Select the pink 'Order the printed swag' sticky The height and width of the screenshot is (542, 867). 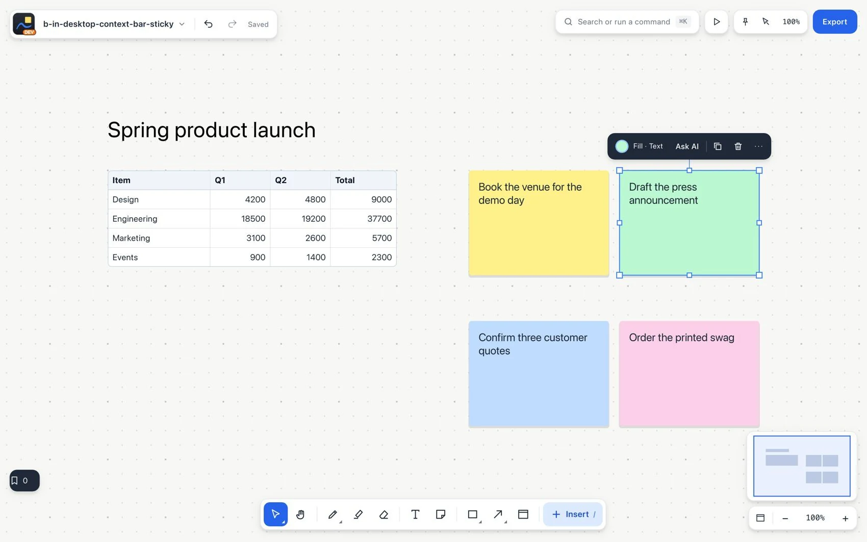689,374
